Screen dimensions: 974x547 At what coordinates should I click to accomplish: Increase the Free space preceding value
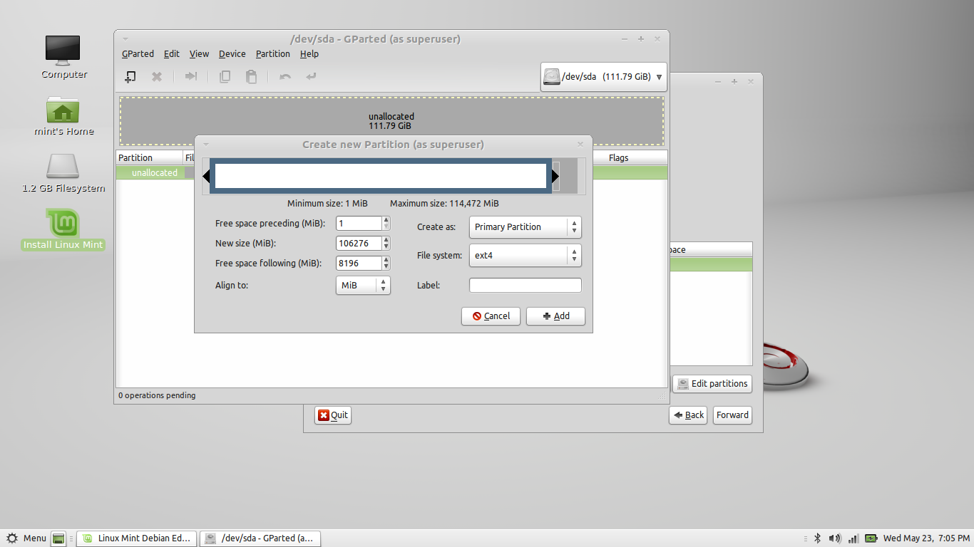pos(386,220)
